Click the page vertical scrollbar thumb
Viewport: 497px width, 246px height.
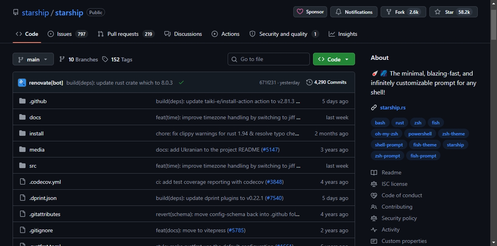tap(493, 24)
